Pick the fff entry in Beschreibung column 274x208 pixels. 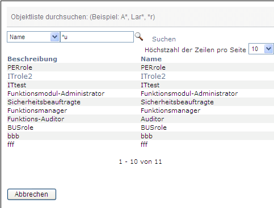(11, 145)
